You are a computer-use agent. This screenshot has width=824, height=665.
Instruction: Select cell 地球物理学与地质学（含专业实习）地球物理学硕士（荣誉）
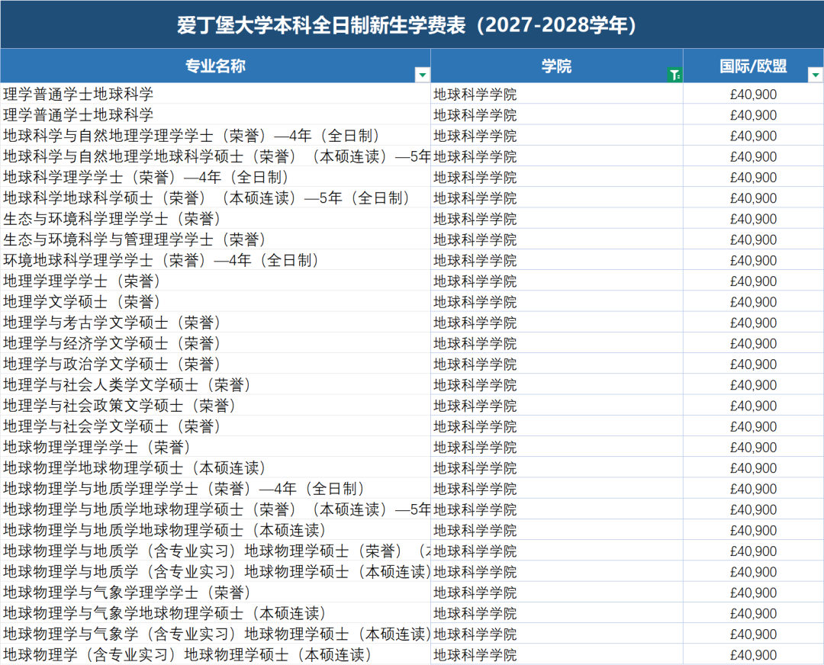pos(215,551)
